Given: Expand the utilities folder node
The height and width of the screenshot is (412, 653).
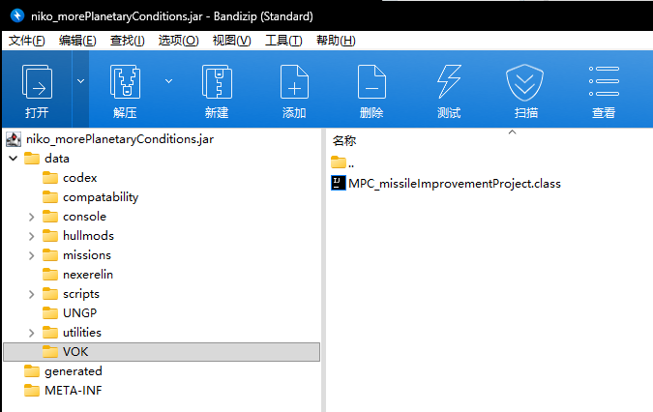Looking at the screenshot, I should click(32, 333).
